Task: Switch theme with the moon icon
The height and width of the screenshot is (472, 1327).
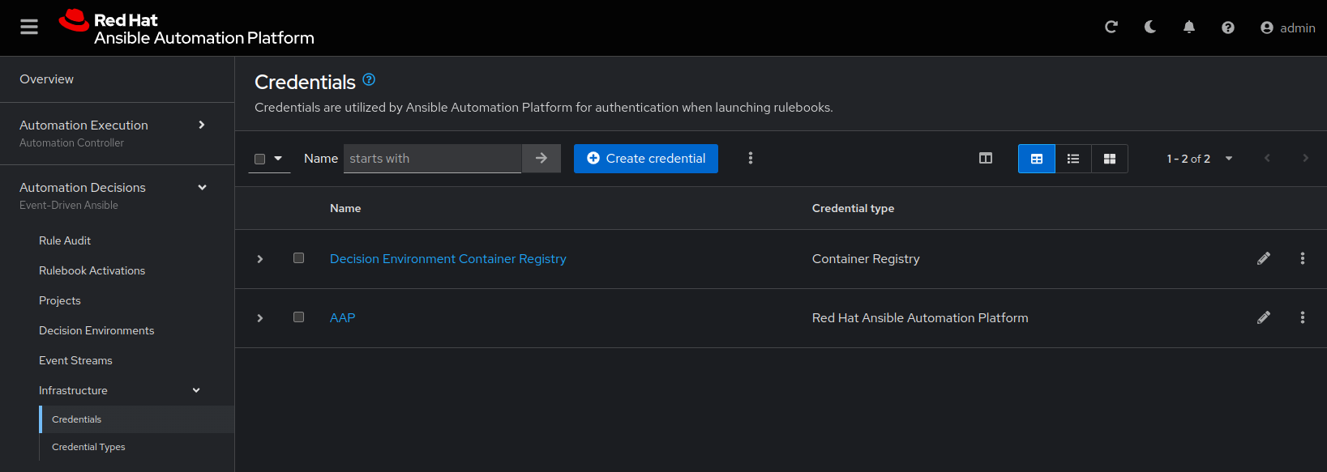Action: pos(1150,28)
